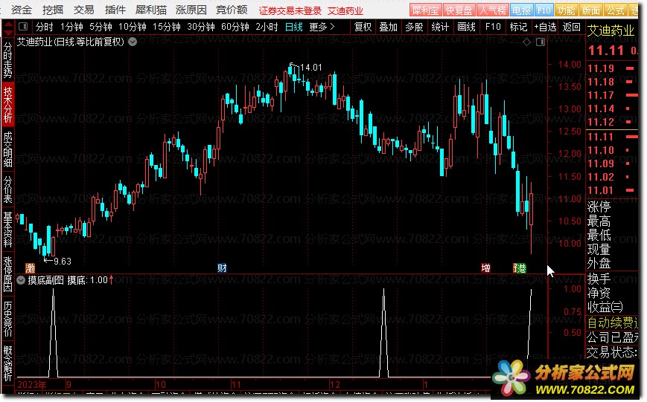Image resolution: width=647 pixels, height=402 pixels.
Task: Click the orange 激 event marker
Action: [x=30, y=268]
